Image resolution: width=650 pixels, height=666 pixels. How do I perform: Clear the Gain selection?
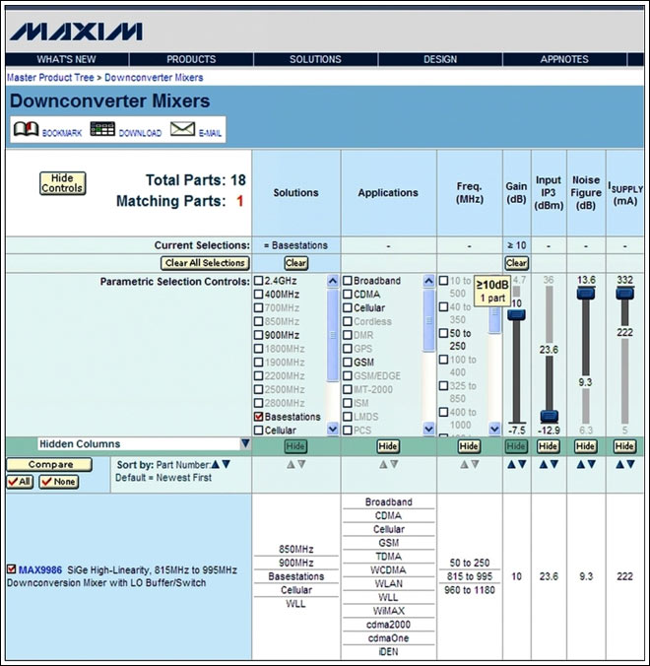coord(517,263)
